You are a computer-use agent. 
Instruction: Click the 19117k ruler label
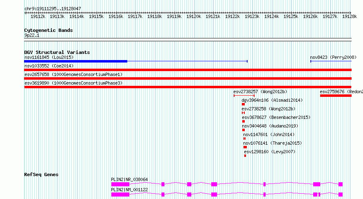click(135, 16)
